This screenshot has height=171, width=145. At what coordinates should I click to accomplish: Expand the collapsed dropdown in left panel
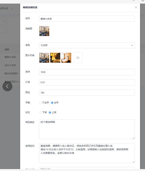[4, 21]
